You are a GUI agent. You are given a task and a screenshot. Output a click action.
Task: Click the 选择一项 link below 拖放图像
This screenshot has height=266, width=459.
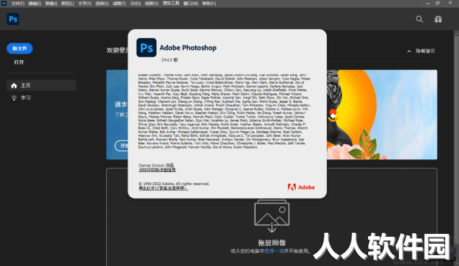pos(274,251)
